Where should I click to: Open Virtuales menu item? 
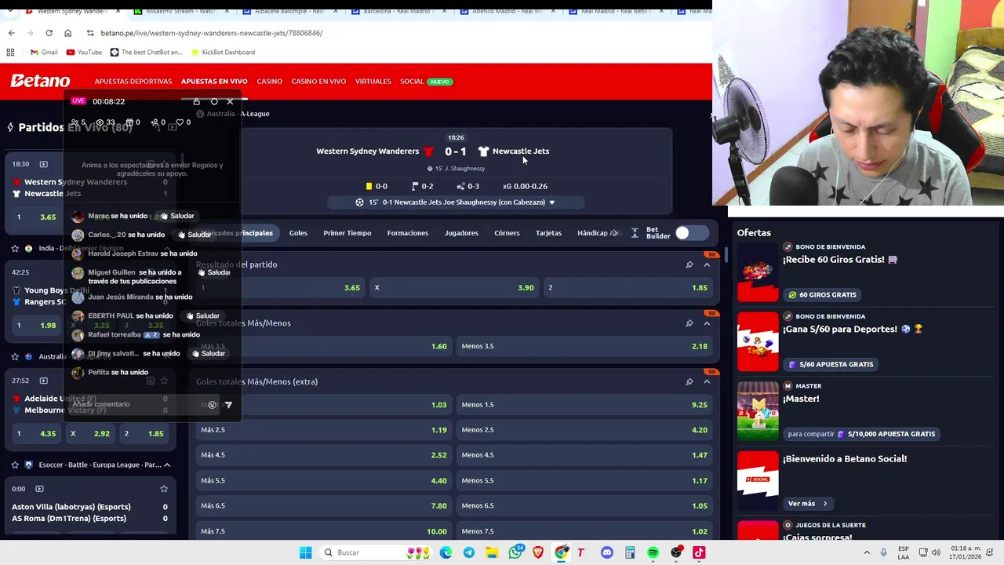tap(373, 82)
